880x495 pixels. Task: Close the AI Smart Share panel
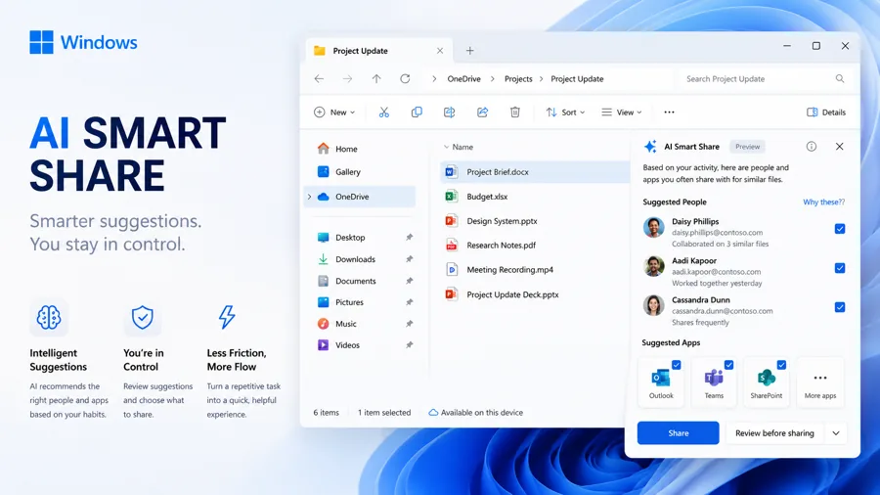pos(839,147)
